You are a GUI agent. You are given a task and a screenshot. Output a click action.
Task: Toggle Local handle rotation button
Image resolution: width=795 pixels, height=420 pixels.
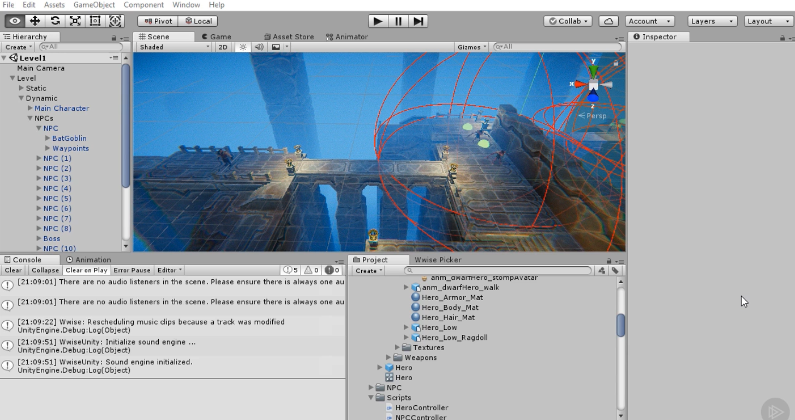(198, 21)
